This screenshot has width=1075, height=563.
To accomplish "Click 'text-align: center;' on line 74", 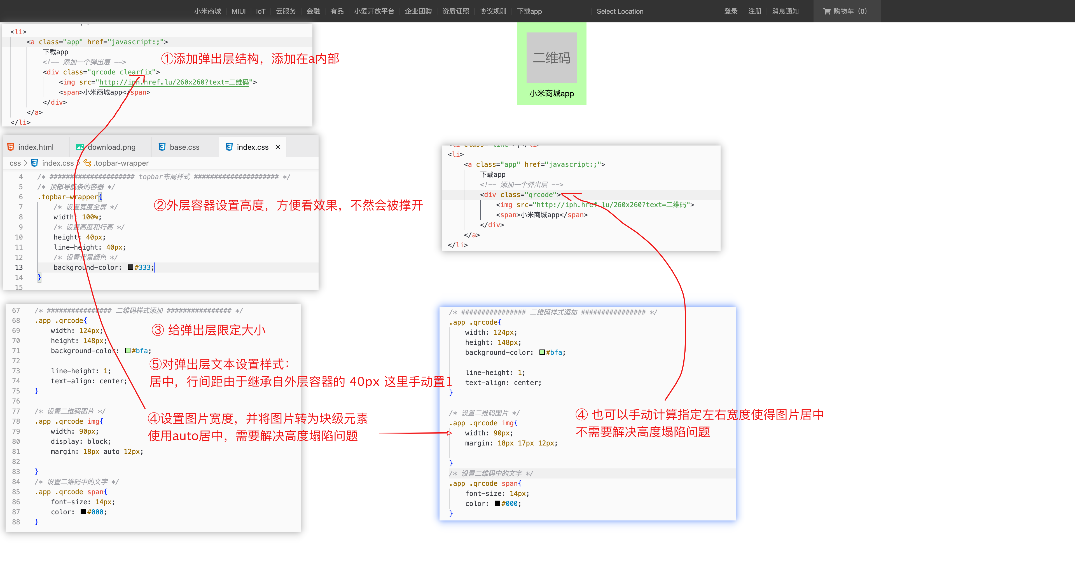I will pos(89,381).
